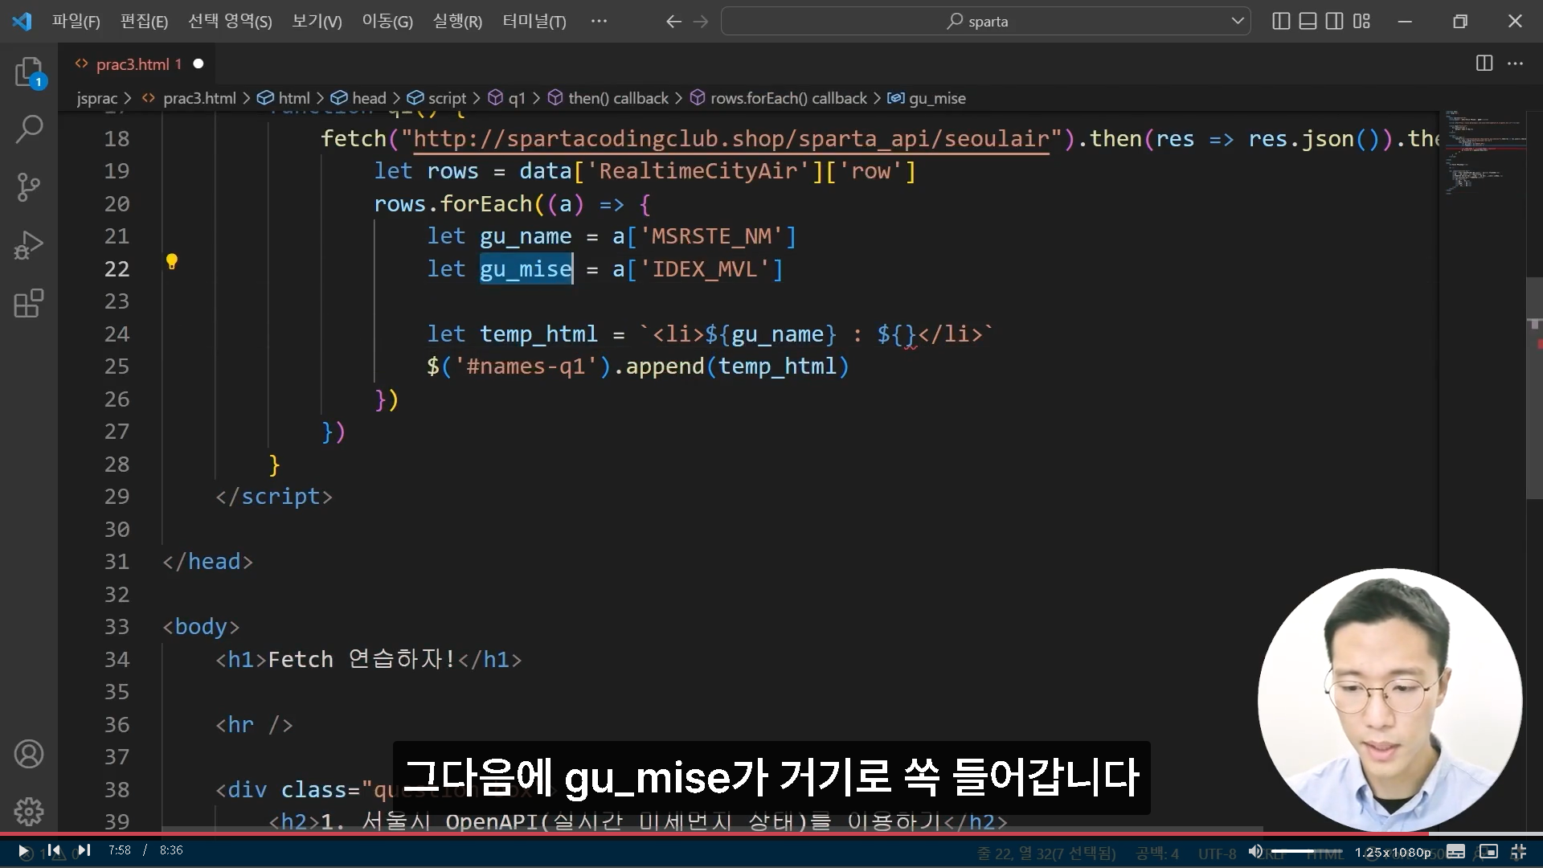This screenshot has width=1543, height=868.
Task: Open the video settings quality label 1.25x 1080p
Action: tap(1393, 852)
